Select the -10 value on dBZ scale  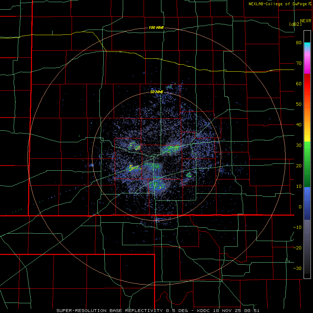297,227
